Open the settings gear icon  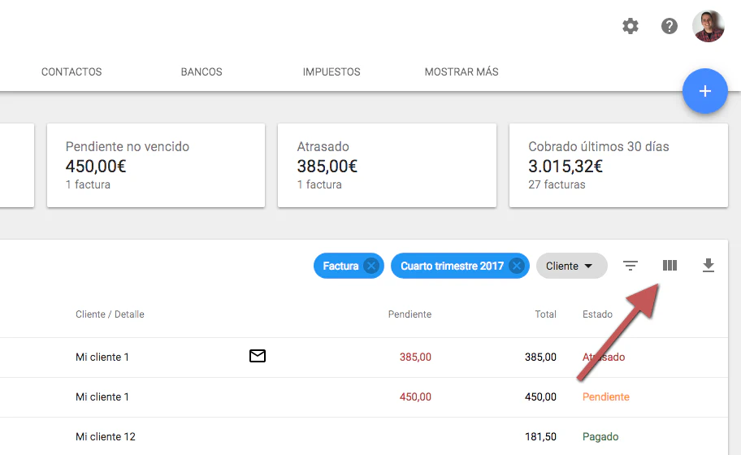click(630, 26)
